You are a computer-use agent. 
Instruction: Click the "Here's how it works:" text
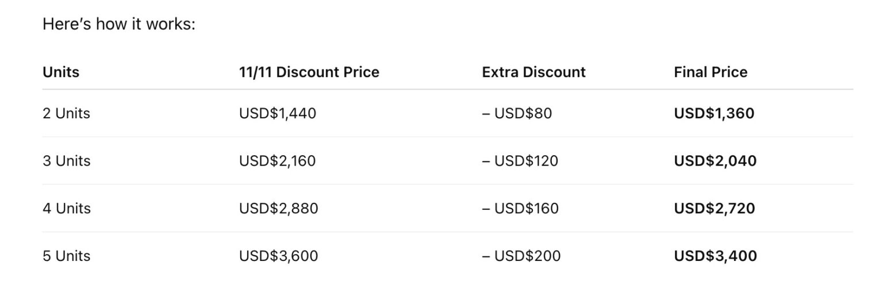(119, 25)
